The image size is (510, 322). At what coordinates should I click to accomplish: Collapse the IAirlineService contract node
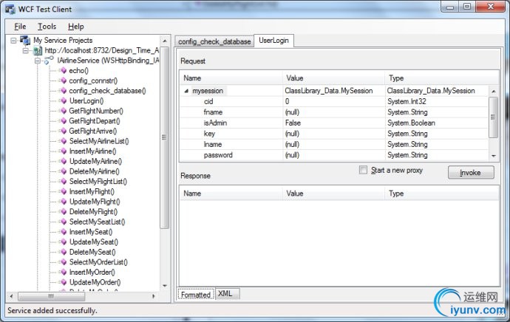[38, 61]
